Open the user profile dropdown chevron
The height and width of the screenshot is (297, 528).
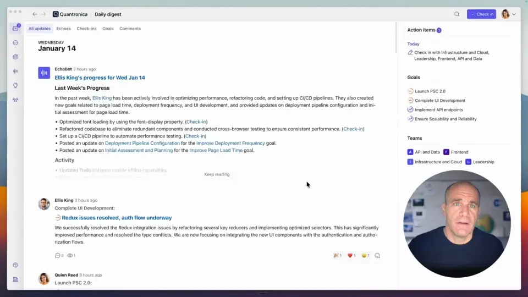pyautogui.click(x=514, y=14)
